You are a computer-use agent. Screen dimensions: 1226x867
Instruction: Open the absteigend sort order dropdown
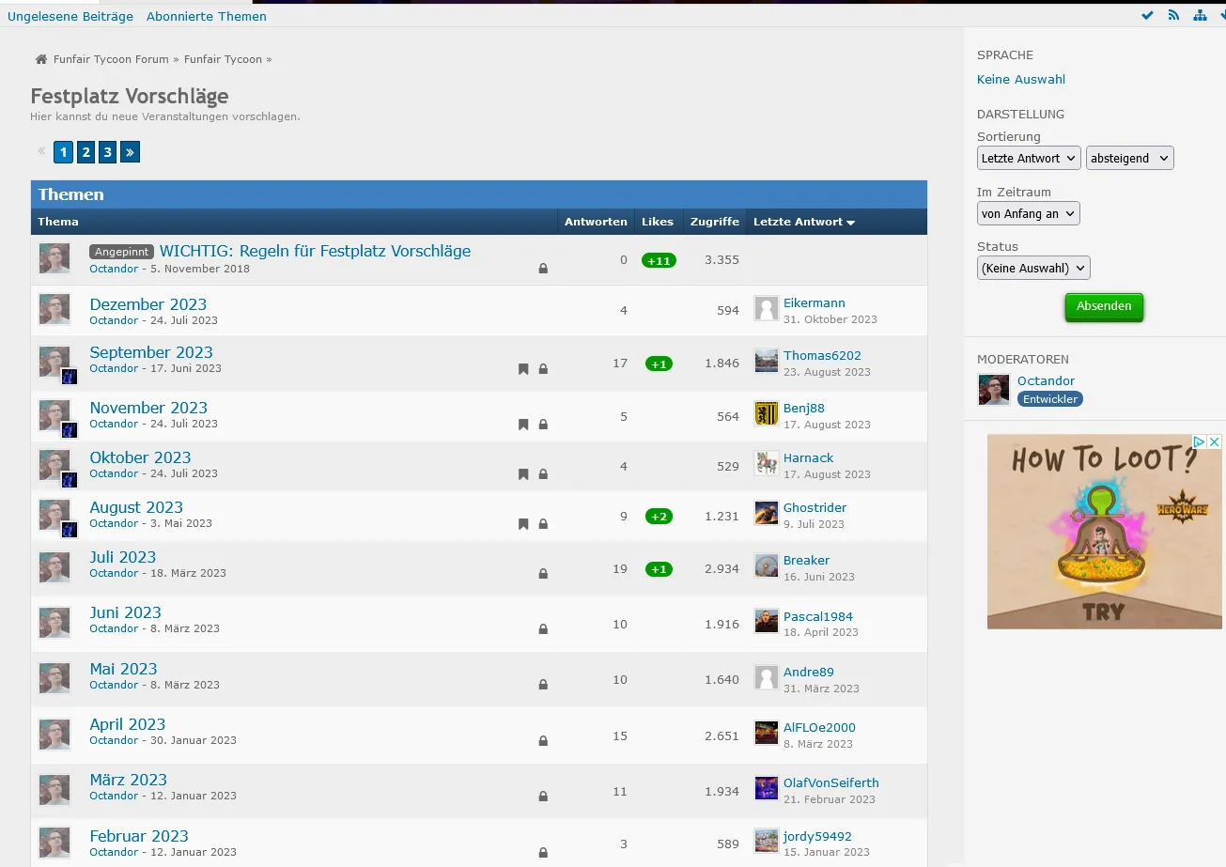(x=1129, y=159)
